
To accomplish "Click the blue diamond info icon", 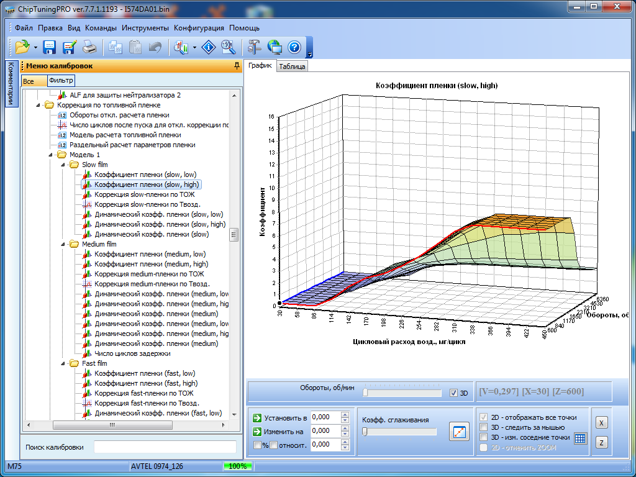I will pos(210,47).
